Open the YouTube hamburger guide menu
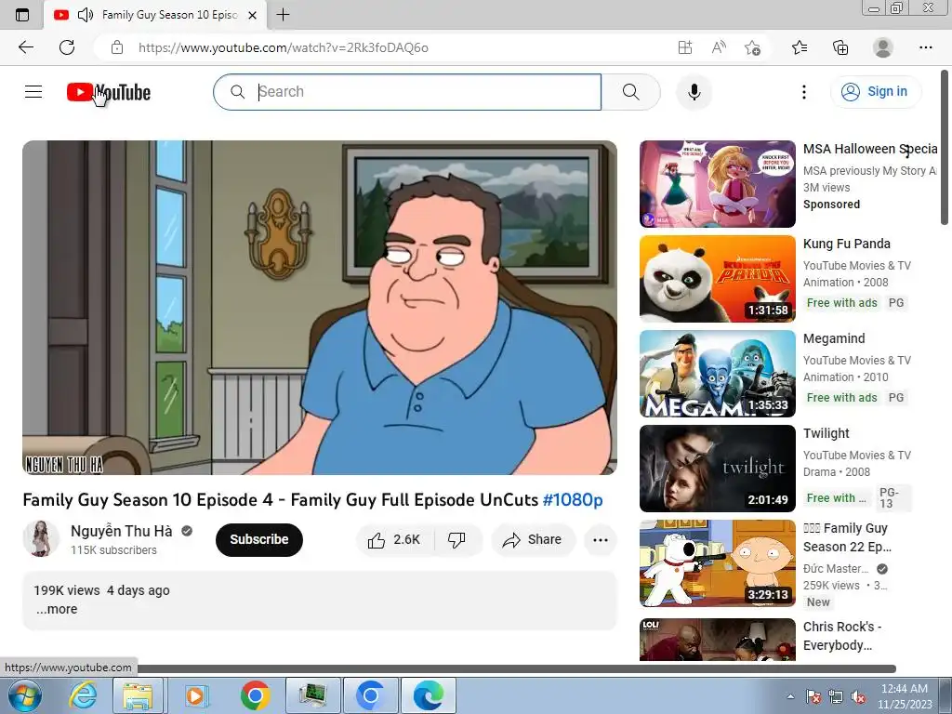The width and height of the screenshot is (952, 714). pos(33,92)
